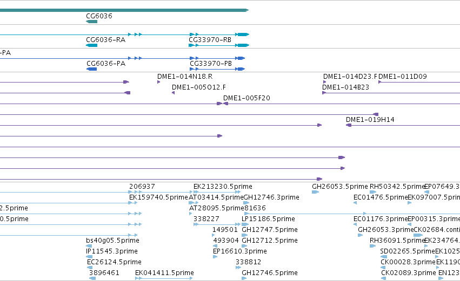Select EK213230.5prime EST label
460x281 pixels.
[223, 187]
